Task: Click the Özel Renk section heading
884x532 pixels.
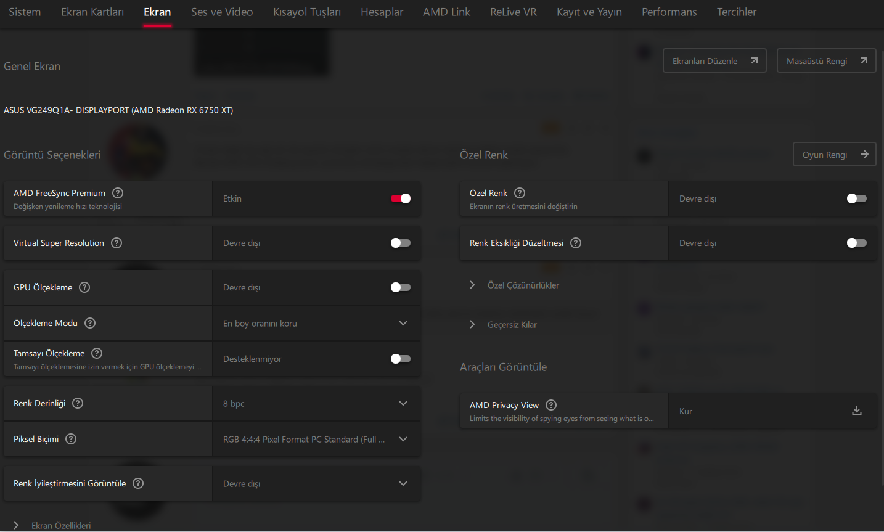Action: click(x=484, y=155)
